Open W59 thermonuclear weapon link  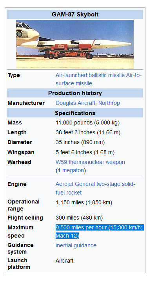(x=90, y=162)
